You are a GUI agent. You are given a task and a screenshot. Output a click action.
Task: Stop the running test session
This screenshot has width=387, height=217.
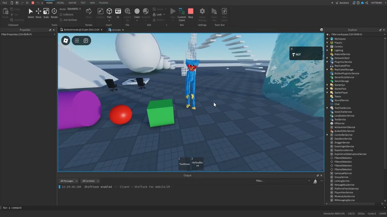pos(190,13)
